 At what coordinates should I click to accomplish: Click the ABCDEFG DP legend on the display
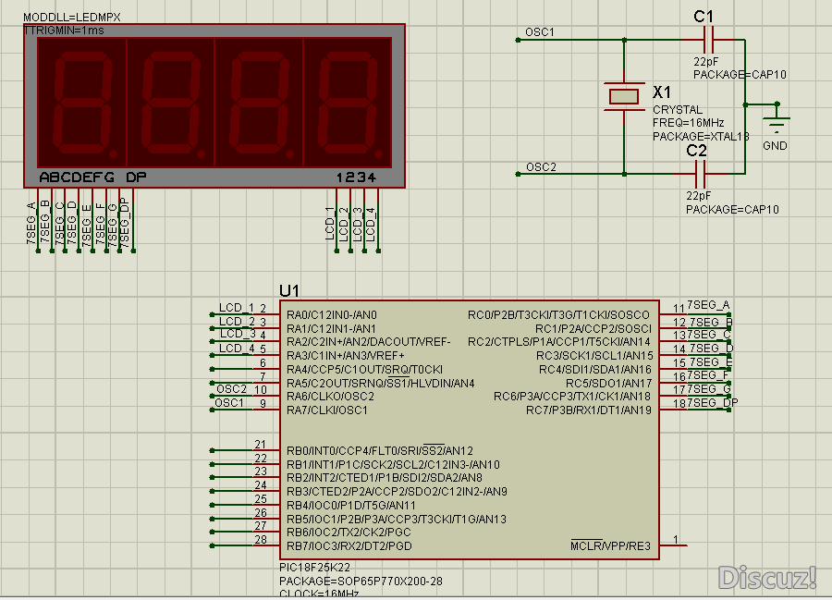point(92,178)
